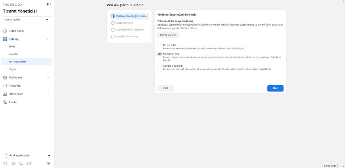Click the Genel Bakış home icon
The image size is (345, 168).
click(x=5, y=31)
